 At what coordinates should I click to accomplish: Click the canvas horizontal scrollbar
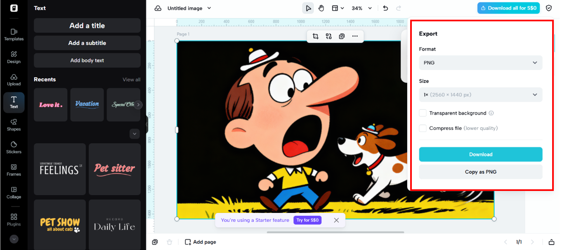pos(335,232)
